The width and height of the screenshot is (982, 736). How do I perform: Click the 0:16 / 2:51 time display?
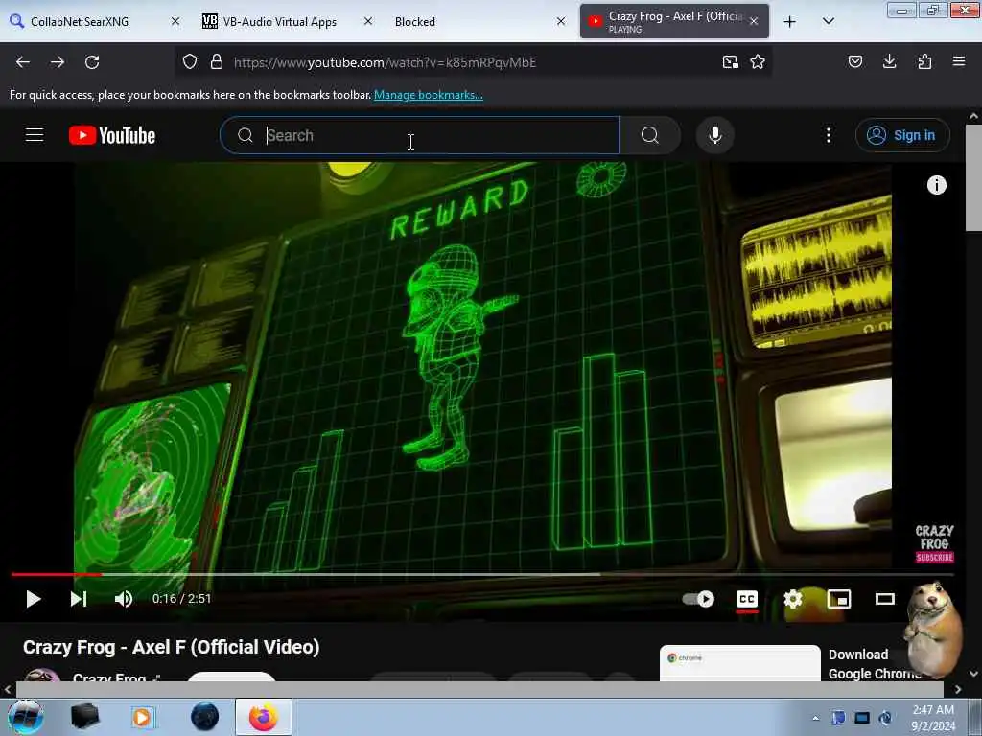181,599
